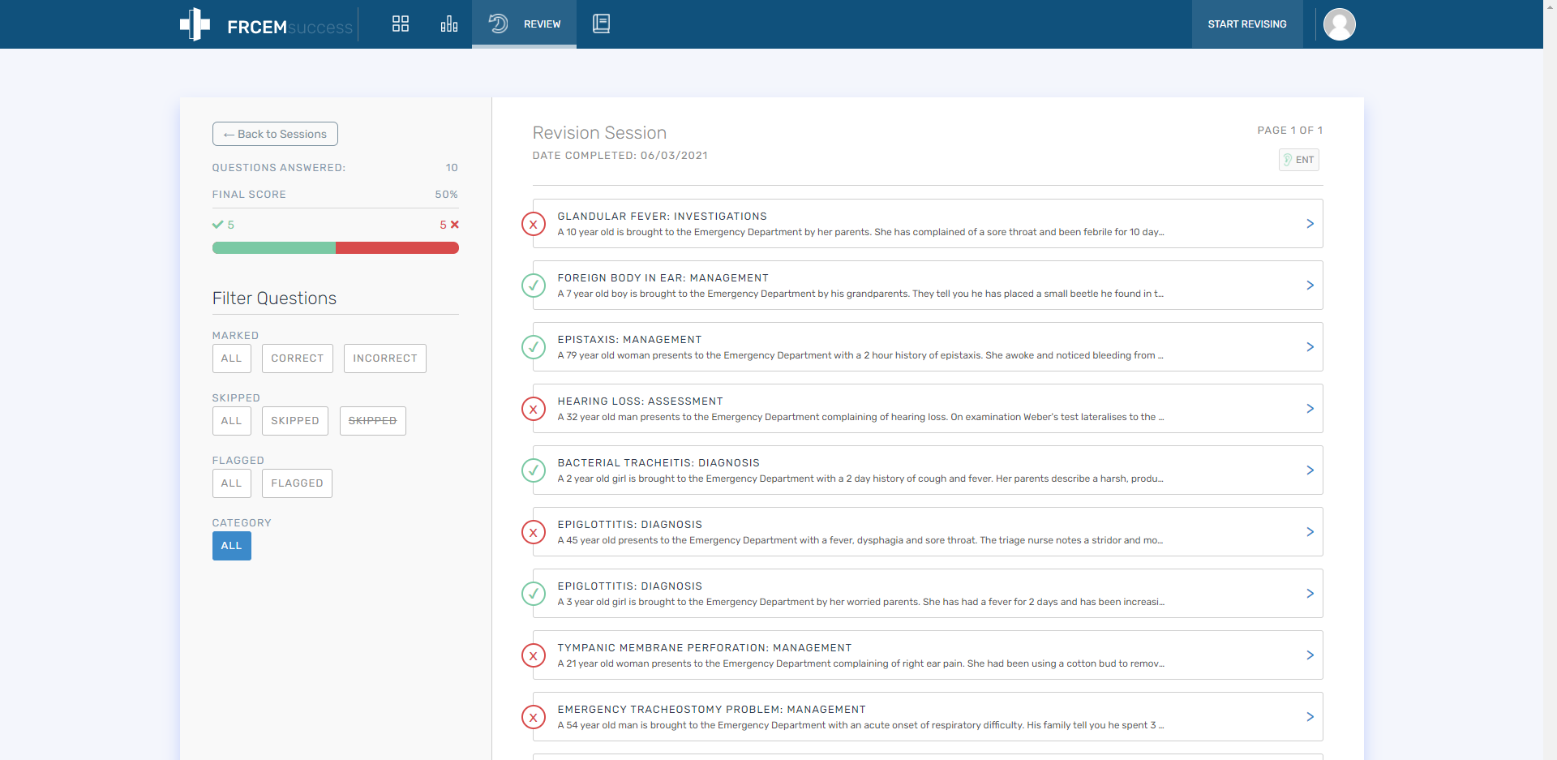Click incorrect icon on 45 year old Epiglottitis
Screen dimensions: 1557x760
click(534, 532)
